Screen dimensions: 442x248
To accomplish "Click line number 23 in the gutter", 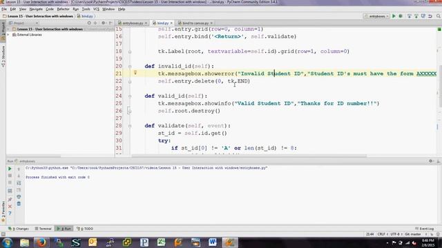I will [119, 89].
